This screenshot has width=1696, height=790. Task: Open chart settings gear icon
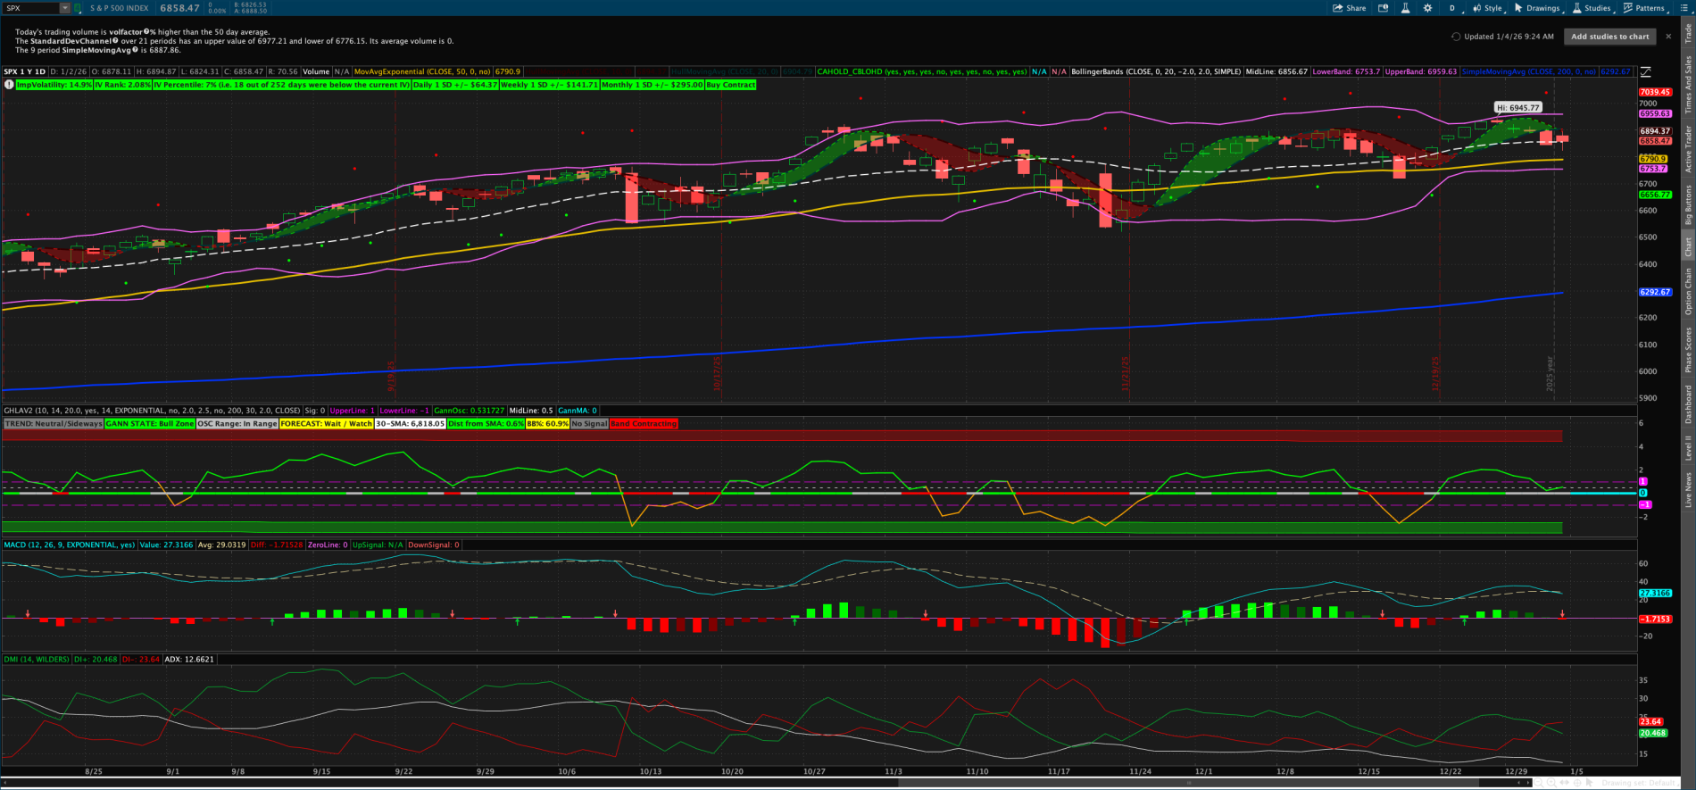(x=1427, y=8)
